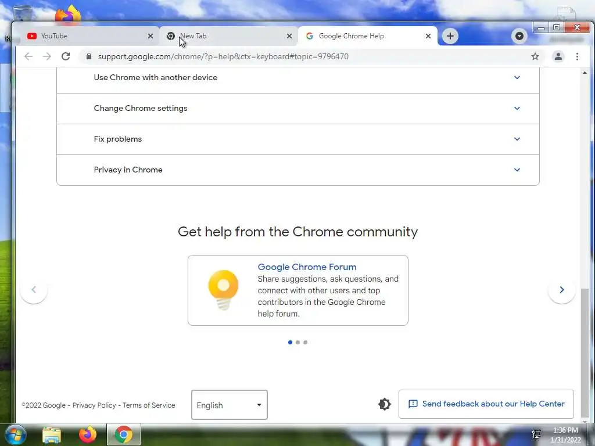Select the first carousel dot
Screen dimensions: 595x446
(291, 343)
